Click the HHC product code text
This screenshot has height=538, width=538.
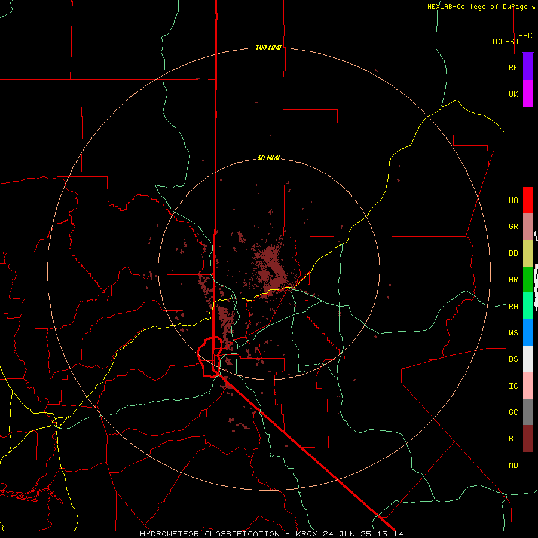tap(525, 36)
